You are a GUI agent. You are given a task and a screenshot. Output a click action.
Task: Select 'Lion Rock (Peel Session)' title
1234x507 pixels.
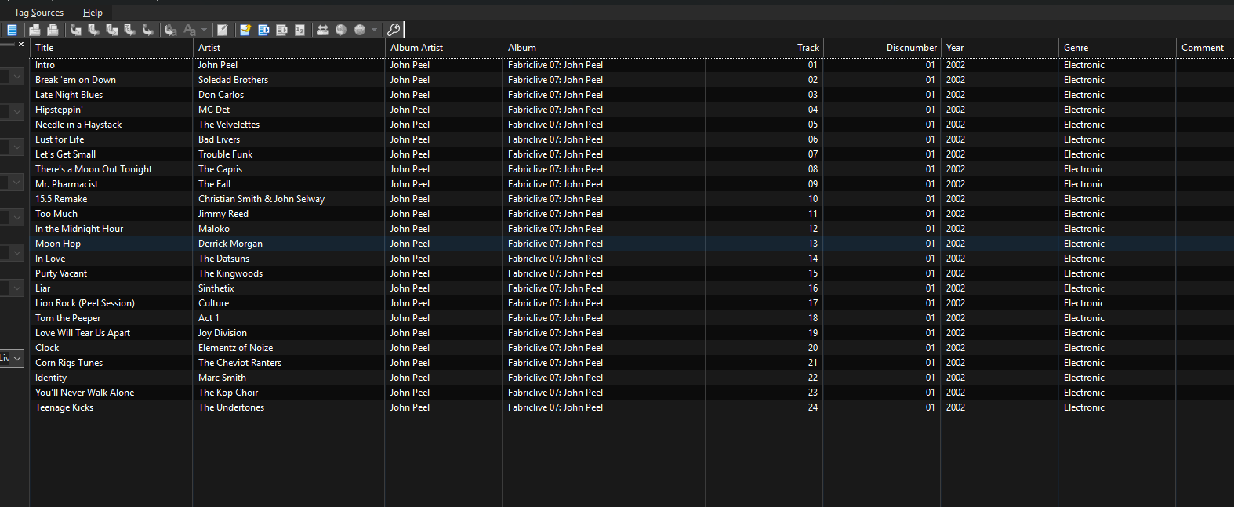[x=85, y=303]
